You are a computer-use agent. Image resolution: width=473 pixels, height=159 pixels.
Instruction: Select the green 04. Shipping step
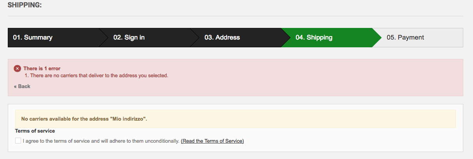coord(314,38)
